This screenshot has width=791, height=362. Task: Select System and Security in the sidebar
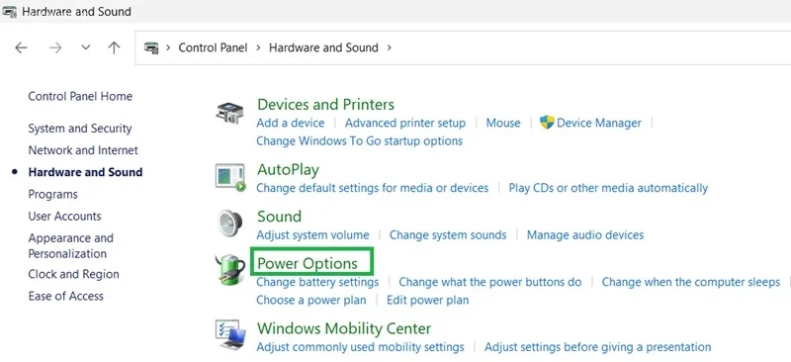tap(80, 129)
